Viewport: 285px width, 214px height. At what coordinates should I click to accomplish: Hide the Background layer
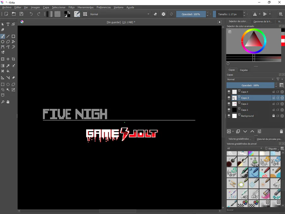229,116
